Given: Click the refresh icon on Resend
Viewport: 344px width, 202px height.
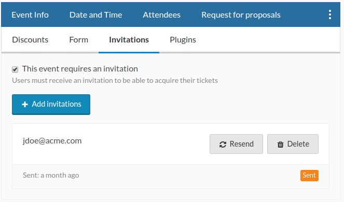Looking at the screenshot, I should pyautogui.click(x=223, y=145).
